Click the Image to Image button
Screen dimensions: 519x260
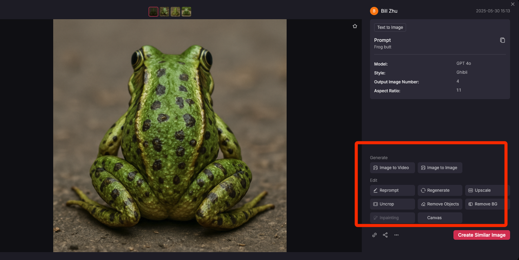[440, 168]
